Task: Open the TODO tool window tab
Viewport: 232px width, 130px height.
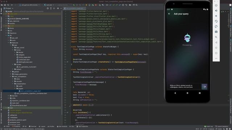Action: 7,126
